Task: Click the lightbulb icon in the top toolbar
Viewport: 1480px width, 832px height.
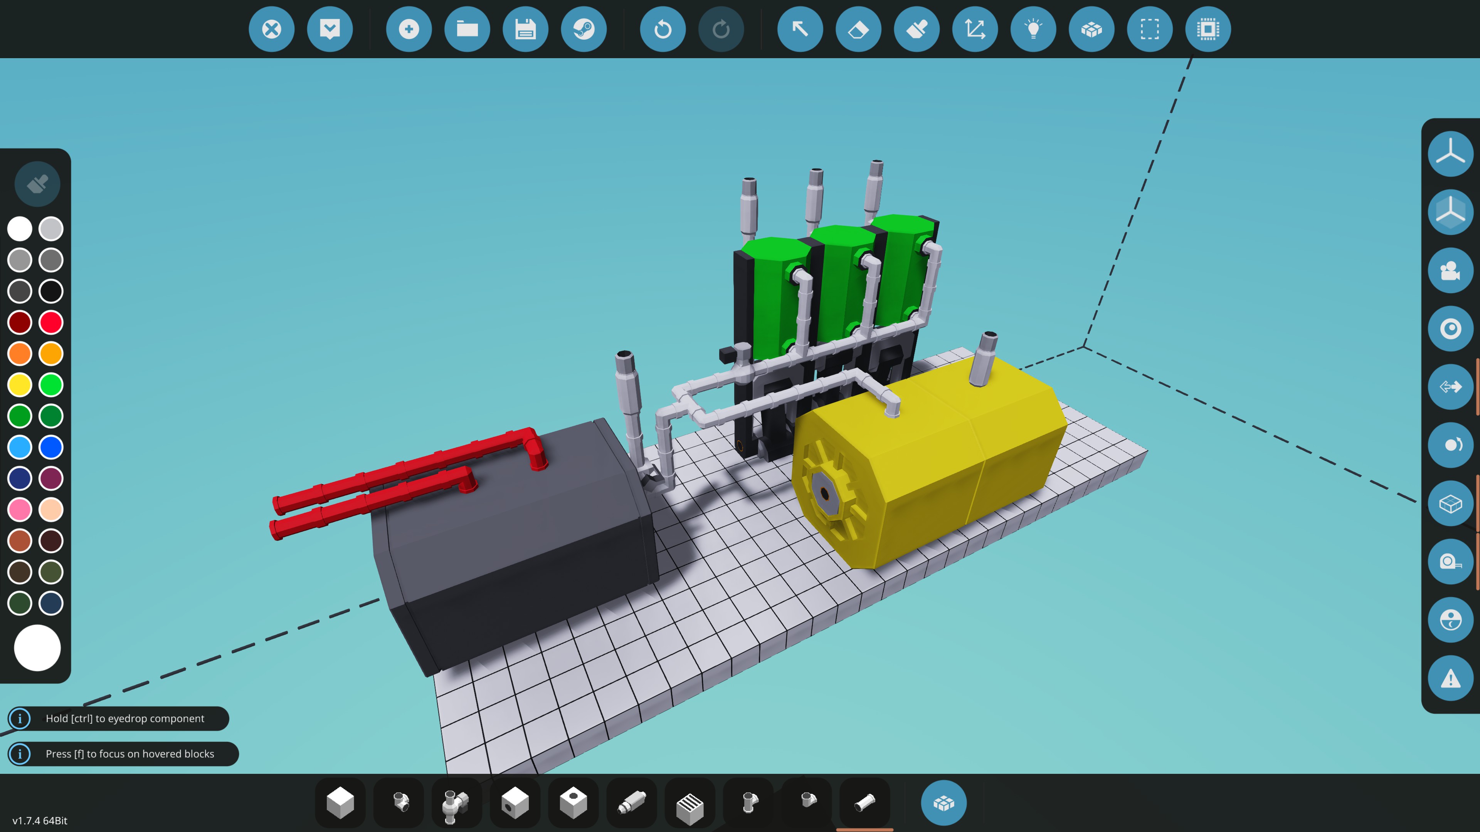Action: (1033, 29)
